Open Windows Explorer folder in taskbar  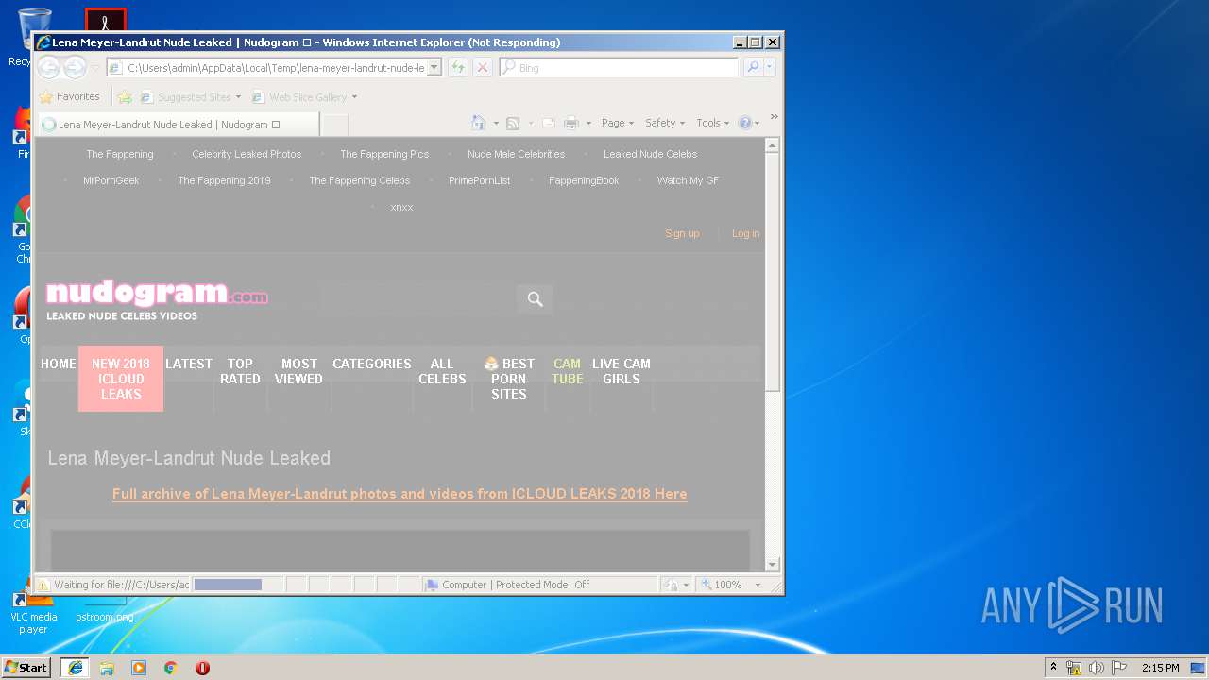(107, 668)
